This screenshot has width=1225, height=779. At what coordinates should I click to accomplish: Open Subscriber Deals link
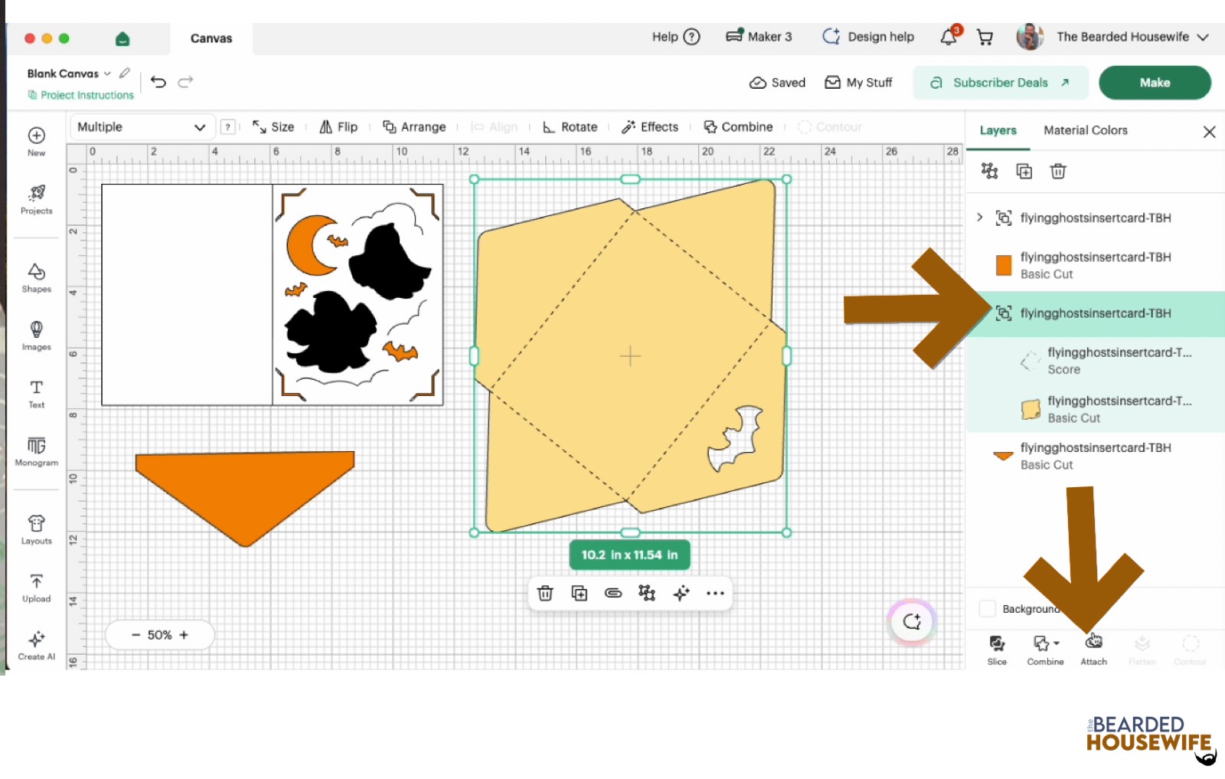coord(1000,83)
